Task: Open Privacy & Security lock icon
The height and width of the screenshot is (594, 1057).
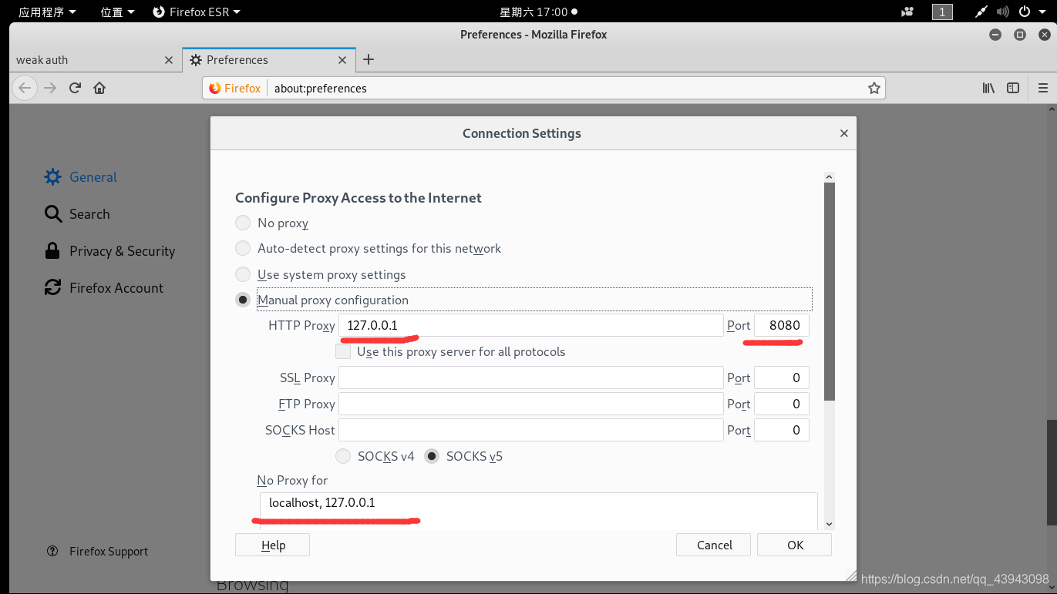Action: [52, 251]
